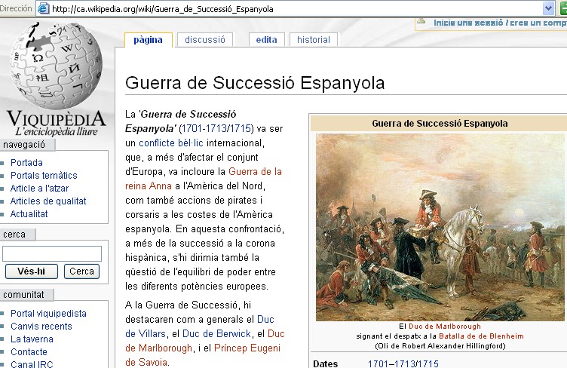This screenshot has height=368, width=567.
Task: Click the 'navegació' sidebar heading
Action: coord(24,145)
